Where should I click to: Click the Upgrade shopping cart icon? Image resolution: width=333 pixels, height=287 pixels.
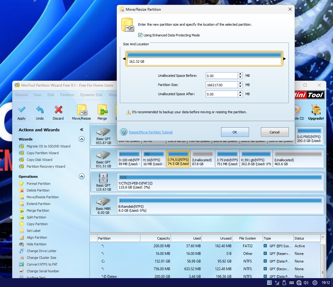coord(316,109)
